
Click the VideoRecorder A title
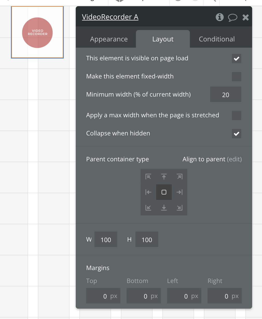coord(110,17)
